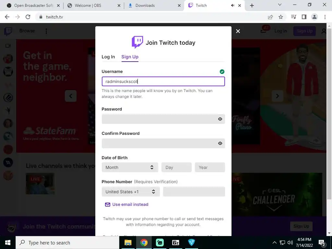332x249 pixels.
Task: Advance carousel with right arrow button
Action: 278,96
